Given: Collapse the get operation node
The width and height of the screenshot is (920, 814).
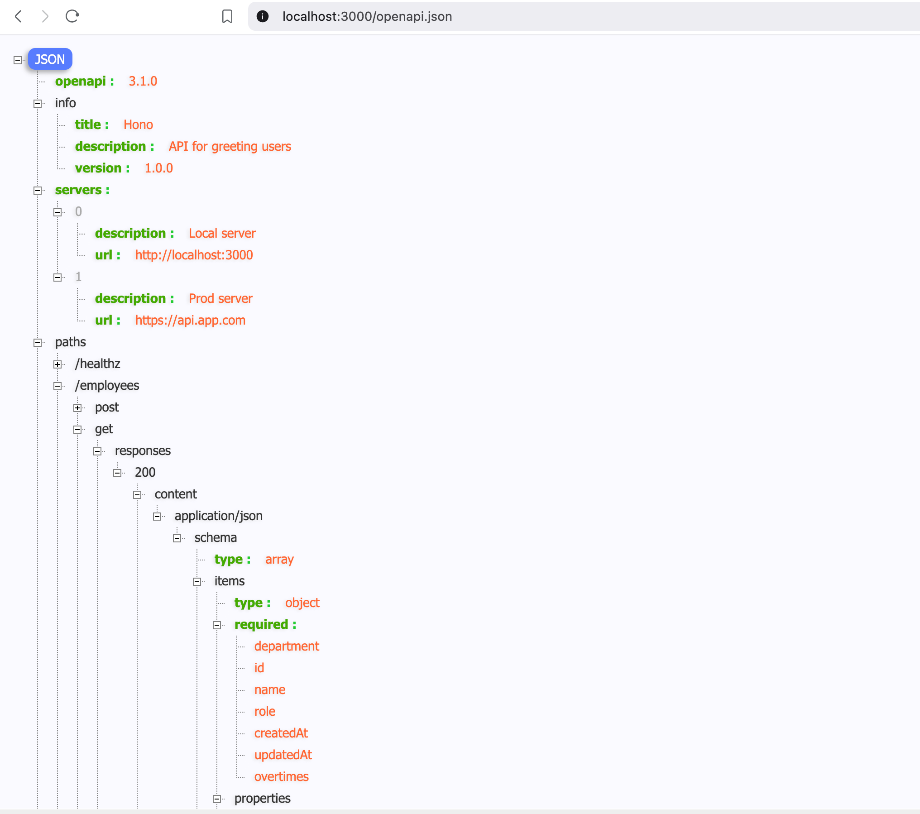Looking at the screenshot, I should coord(77,429).
